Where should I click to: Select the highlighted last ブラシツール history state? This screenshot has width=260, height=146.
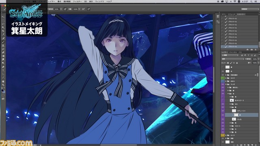coord(240,47)
